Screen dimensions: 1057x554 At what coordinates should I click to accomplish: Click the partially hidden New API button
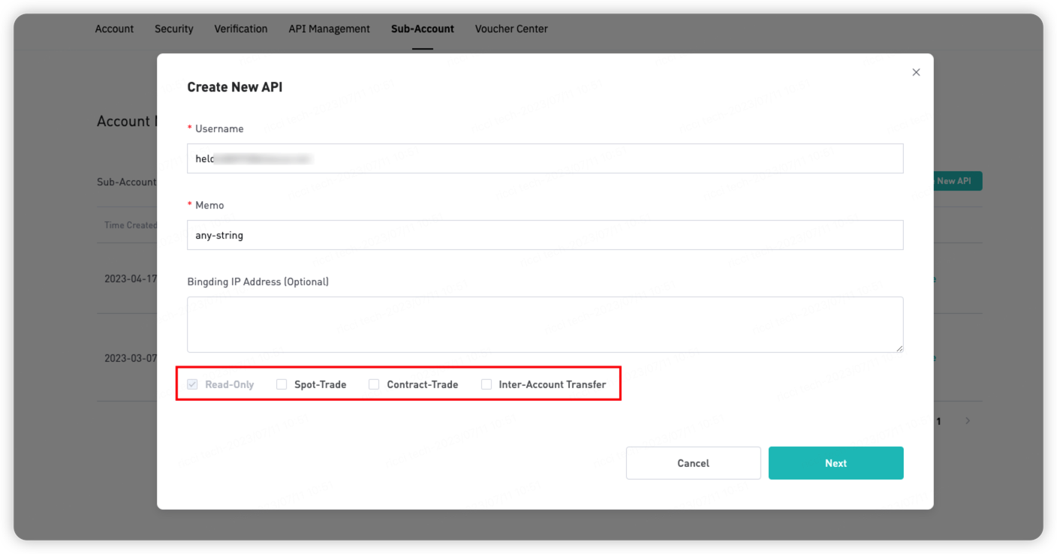(x=957, y=181)
